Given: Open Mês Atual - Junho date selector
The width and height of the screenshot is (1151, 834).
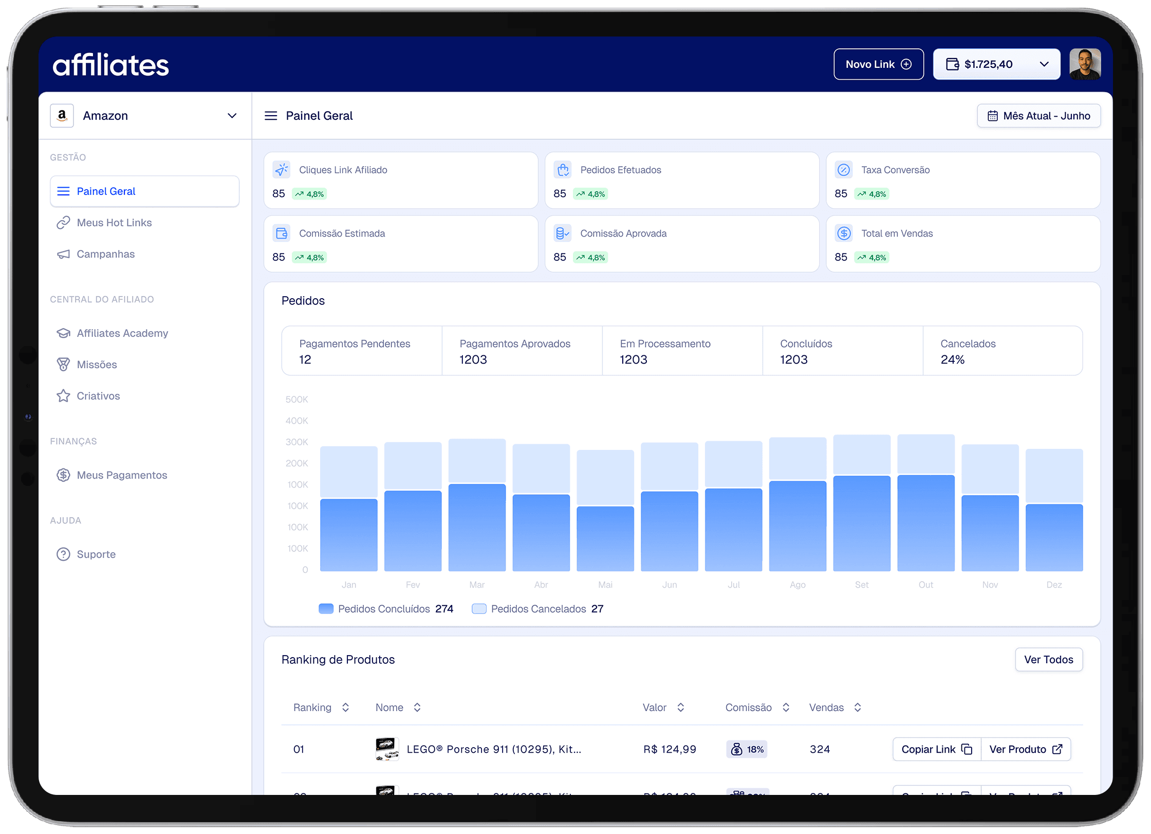Looking at the screenshot, I should click(x=1038, y=115).
